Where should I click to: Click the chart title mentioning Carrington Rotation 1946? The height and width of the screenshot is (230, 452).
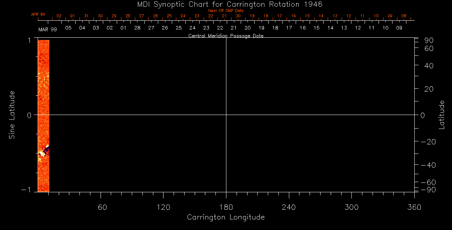point(226,4)
